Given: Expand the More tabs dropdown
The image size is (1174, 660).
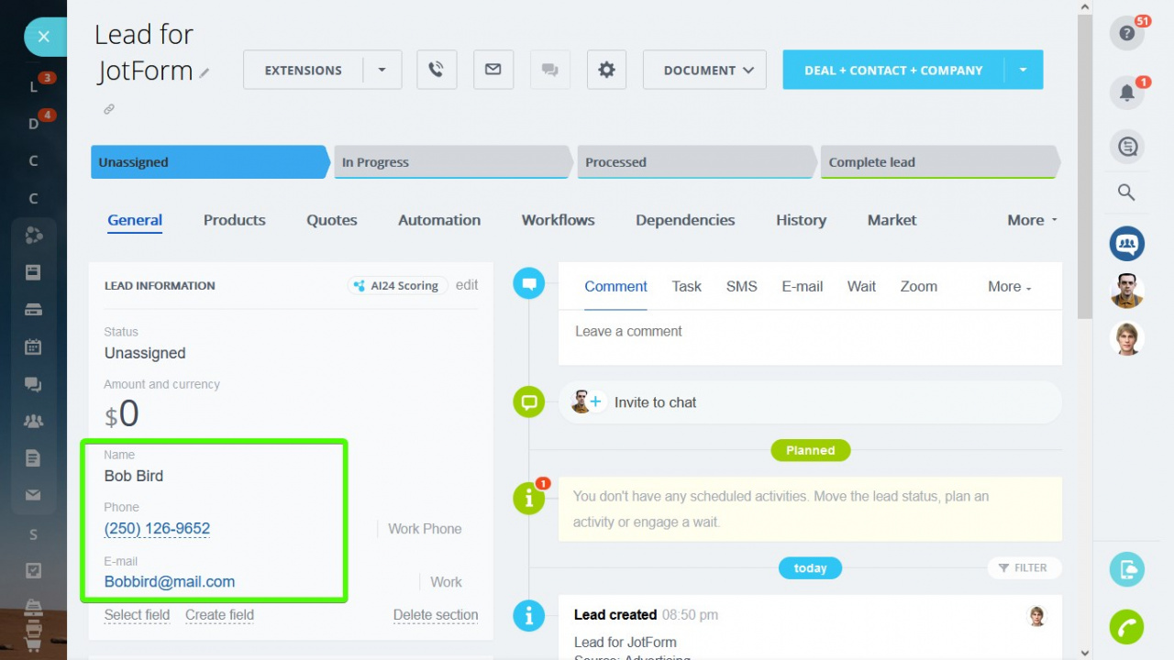Looking at the screenshot, I should click(1032, 220).
